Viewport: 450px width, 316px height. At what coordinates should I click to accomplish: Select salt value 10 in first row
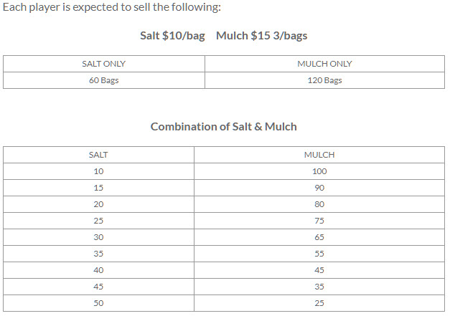coord(98,171)
